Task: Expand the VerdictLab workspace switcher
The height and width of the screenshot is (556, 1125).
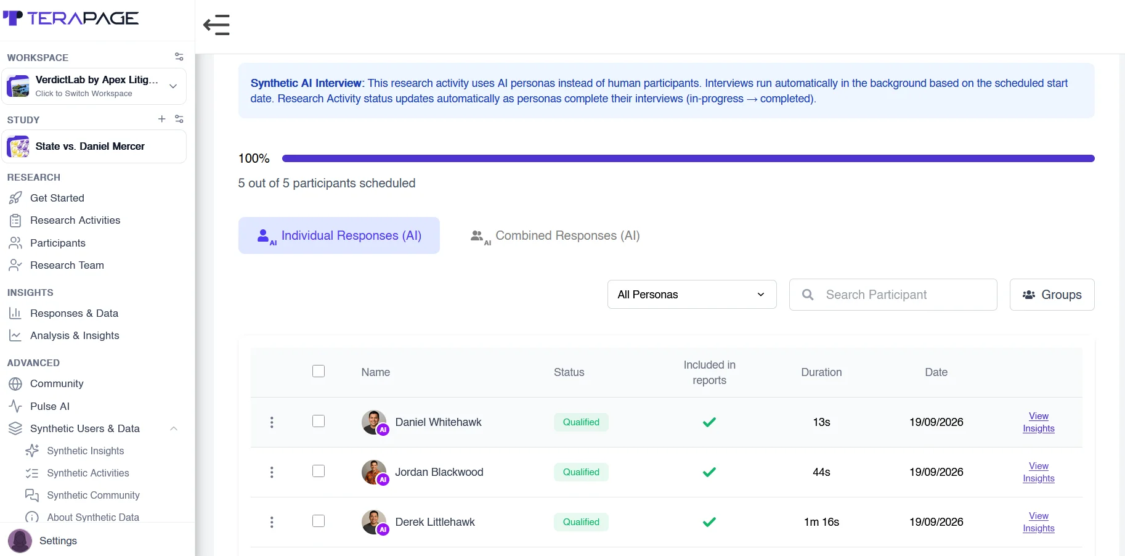Action: pyautogui.click(x=94, y=86)
